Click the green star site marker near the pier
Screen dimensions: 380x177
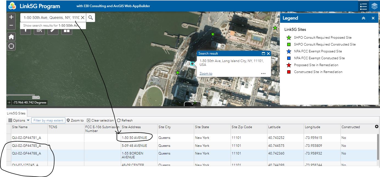(x=178, y=73)
